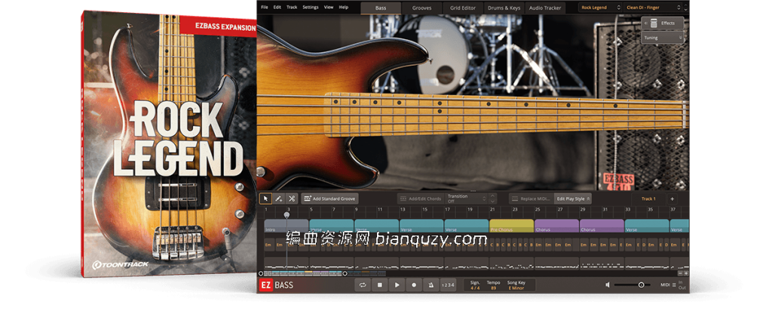This screenshot has width=772, height=314.
Task: Start recording with Record button
Action: (414, 285)
